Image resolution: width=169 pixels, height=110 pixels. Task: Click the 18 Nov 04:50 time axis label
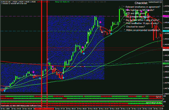(16, 109)
